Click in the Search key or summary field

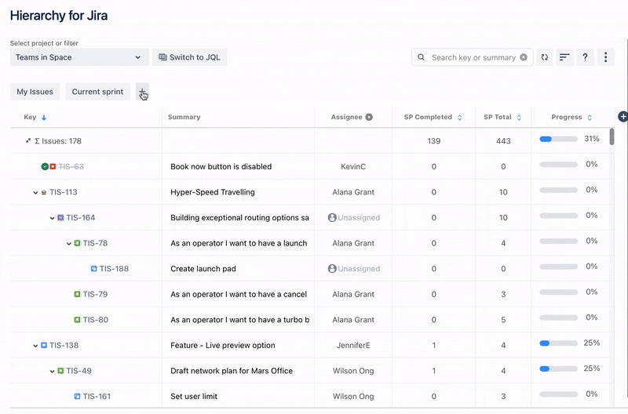(473, 57)
